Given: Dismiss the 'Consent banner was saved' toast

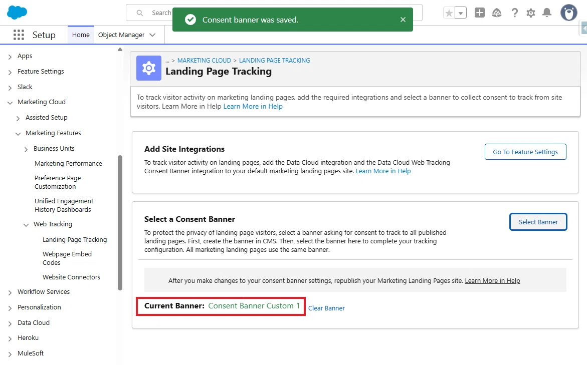Looking at the screenshot, I should (403, 20).
